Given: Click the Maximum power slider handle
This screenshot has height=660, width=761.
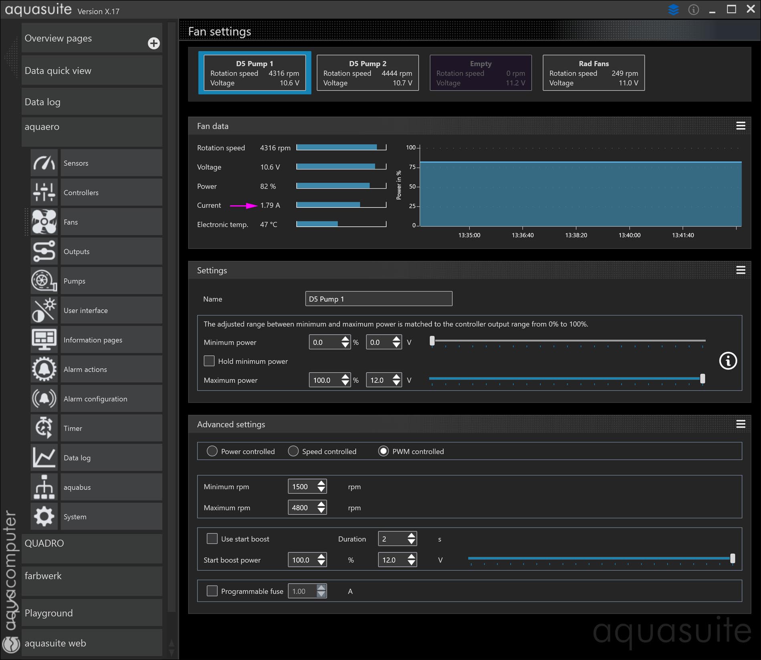Looking at the screenshot, I should click(x=702, y=379).
